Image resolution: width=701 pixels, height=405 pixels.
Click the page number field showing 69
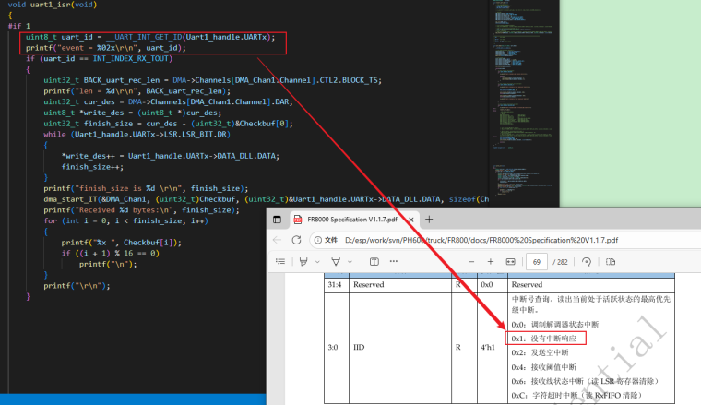(538, 262)
